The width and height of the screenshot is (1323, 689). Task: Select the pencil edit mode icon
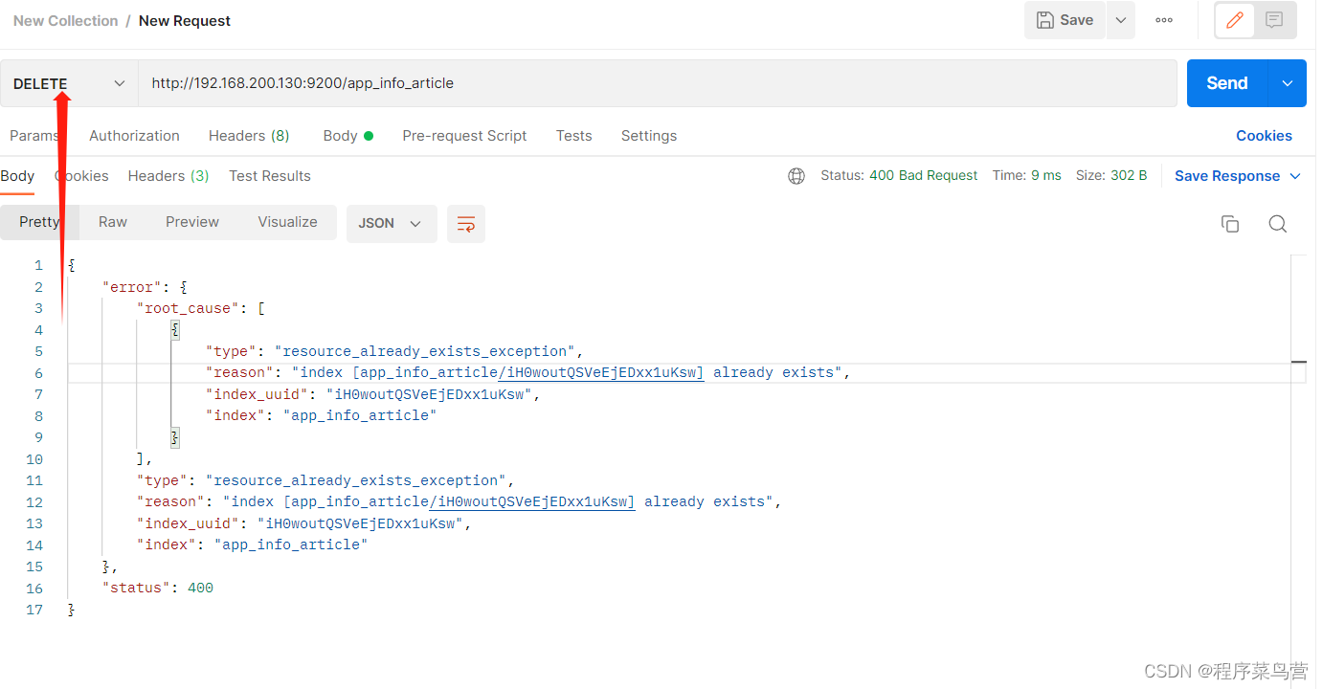[x=1235, y=20]
